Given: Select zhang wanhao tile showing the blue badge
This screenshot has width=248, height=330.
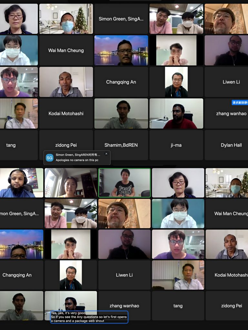Looking at the screenshot, I should 226,113.
